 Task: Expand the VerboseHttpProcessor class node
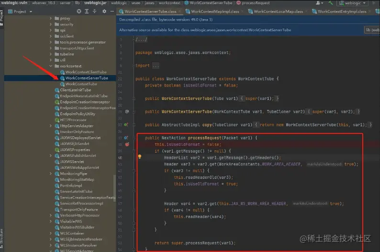click(51, 215)
